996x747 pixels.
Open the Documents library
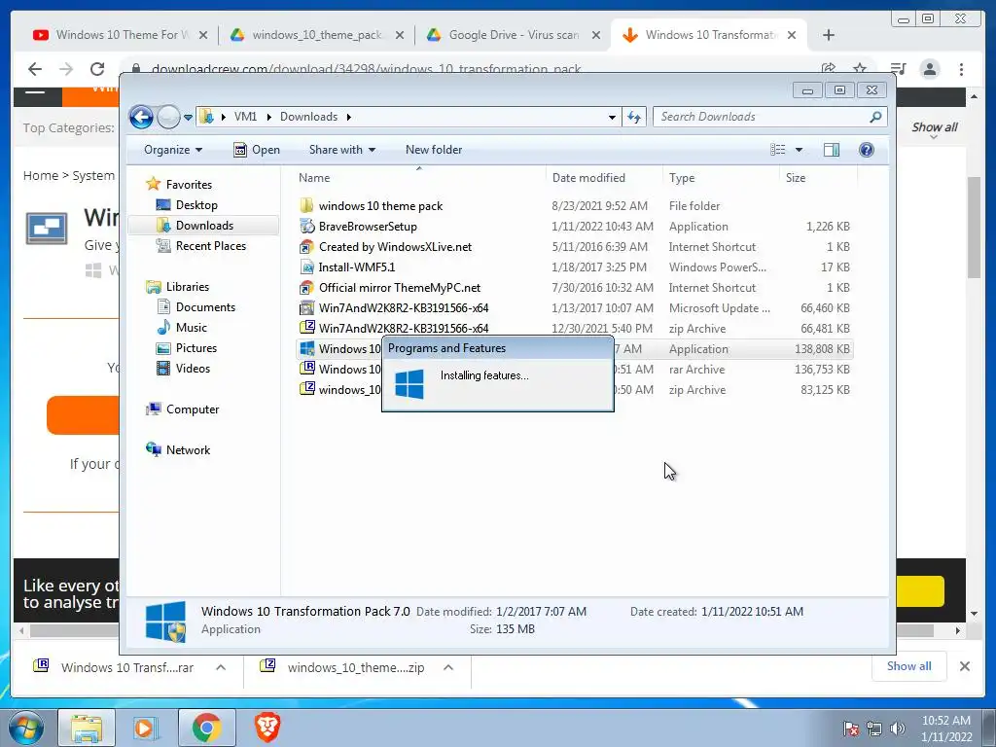(x=205, y=307)
